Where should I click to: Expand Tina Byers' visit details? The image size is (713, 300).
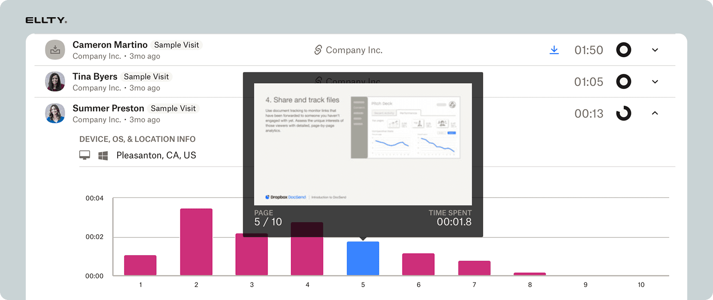coord(655,82)
